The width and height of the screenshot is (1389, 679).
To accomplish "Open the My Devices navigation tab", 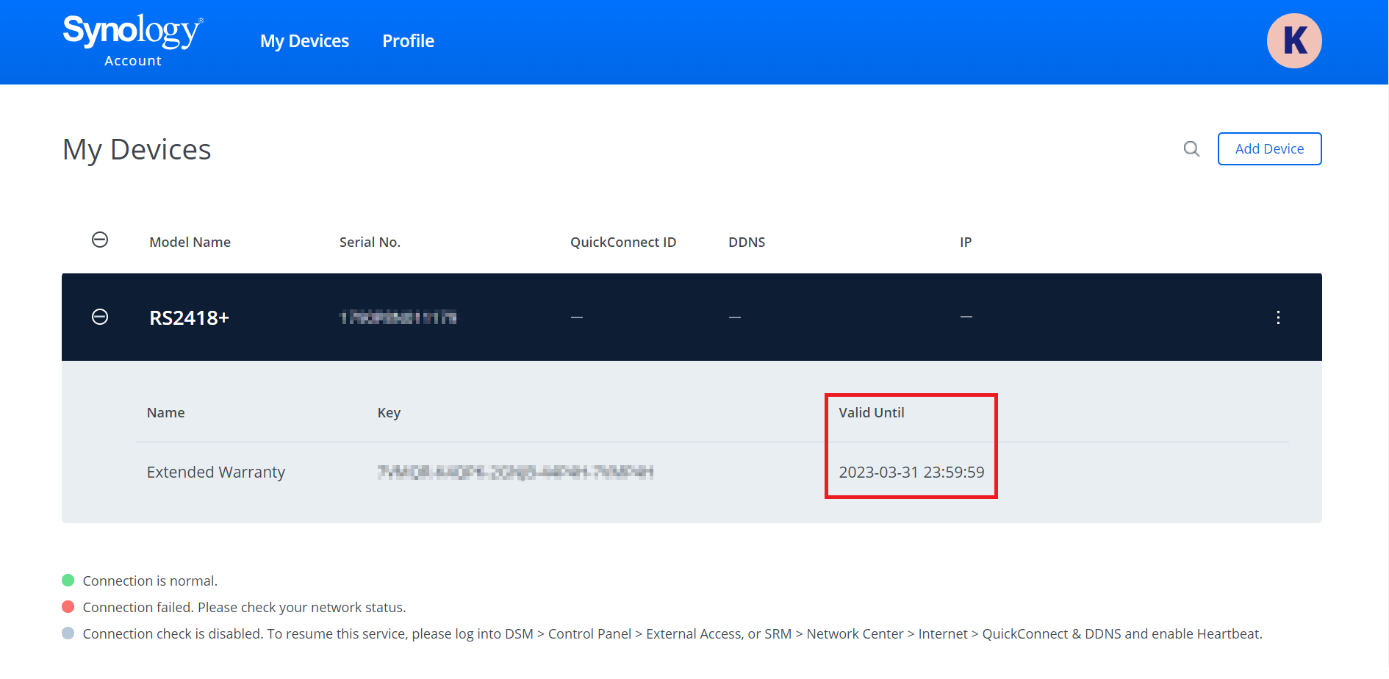I will [x=304, y=41].
